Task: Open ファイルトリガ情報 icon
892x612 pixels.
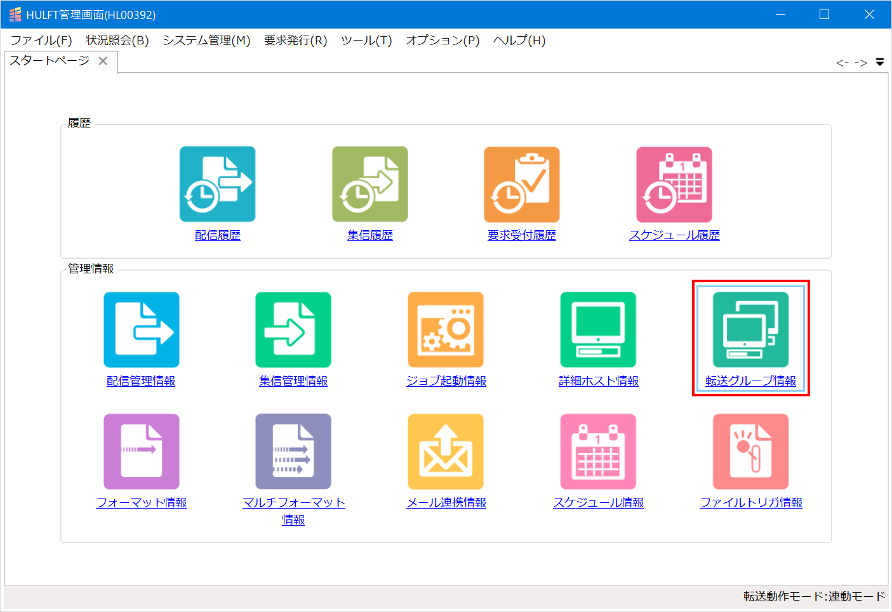Action: [x=750, y=451]
